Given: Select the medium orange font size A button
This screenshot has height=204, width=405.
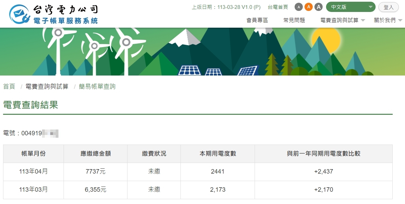Looking at the screenshot, I should (x=308, y=7).
